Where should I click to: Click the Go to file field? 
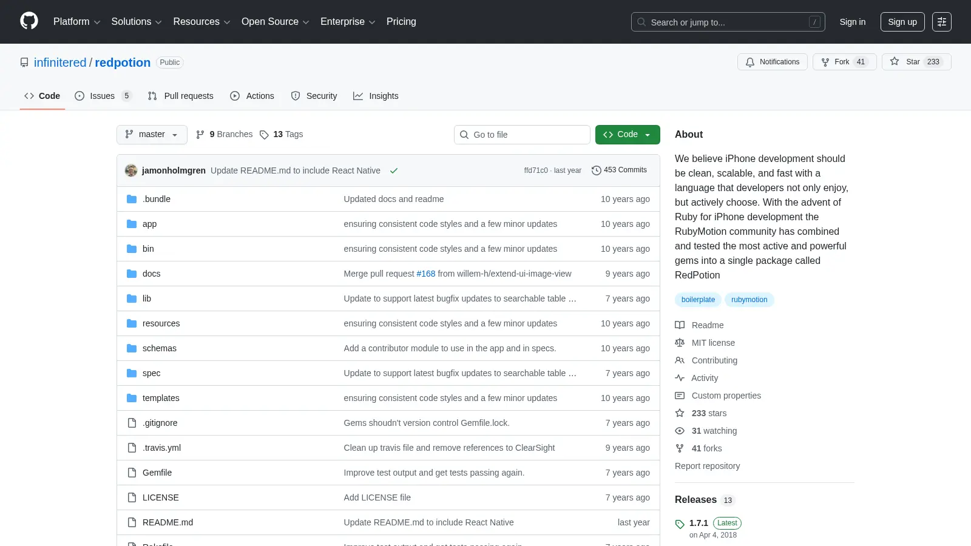click(x=522, y=135)
